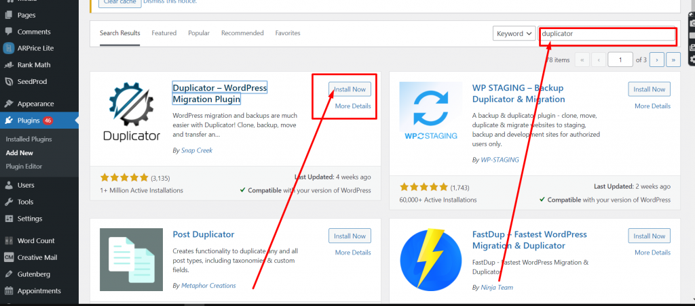Screen dimensions: 695x306
Task: Click the Settings sliders icon
Action: pos(8,219)
